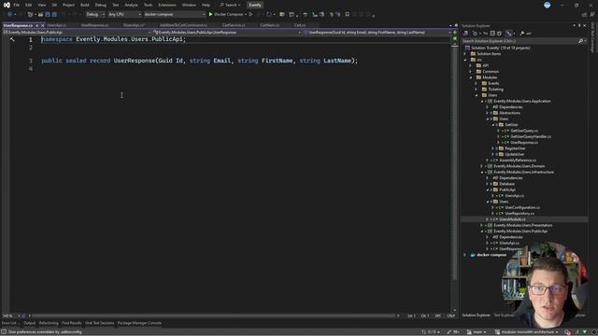The height and width of the screenshot is (336, 598).
Task: Click the git branch 'main' status item
Action: pos(476,332)
